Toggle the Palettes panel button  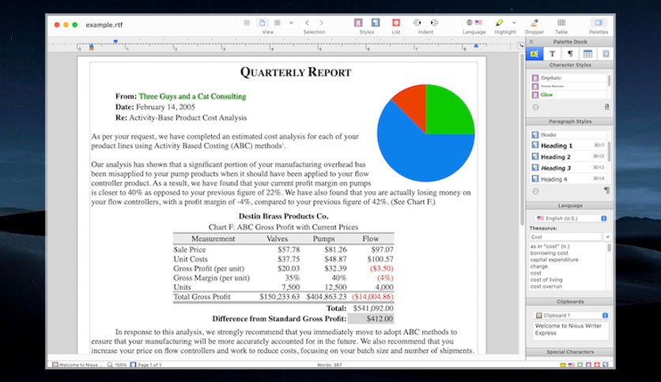click(x=599, y=23)
